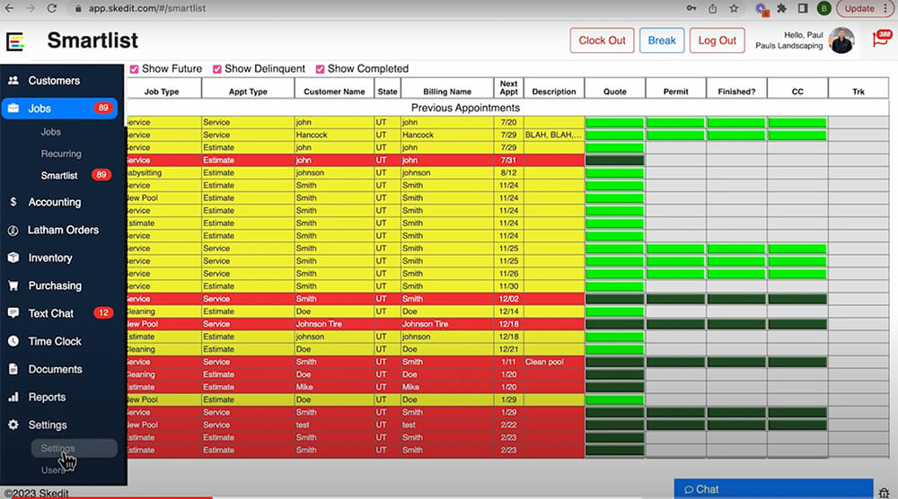
Task: Uncheck the Show Future checkbox
Action: [x=135, y=69]
